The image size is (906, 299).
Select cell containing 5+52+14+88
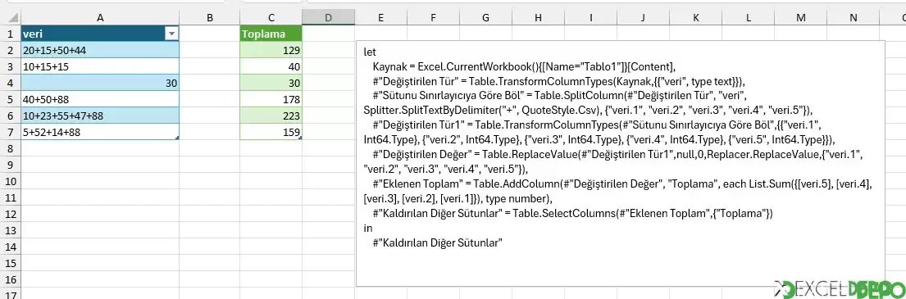100,132
